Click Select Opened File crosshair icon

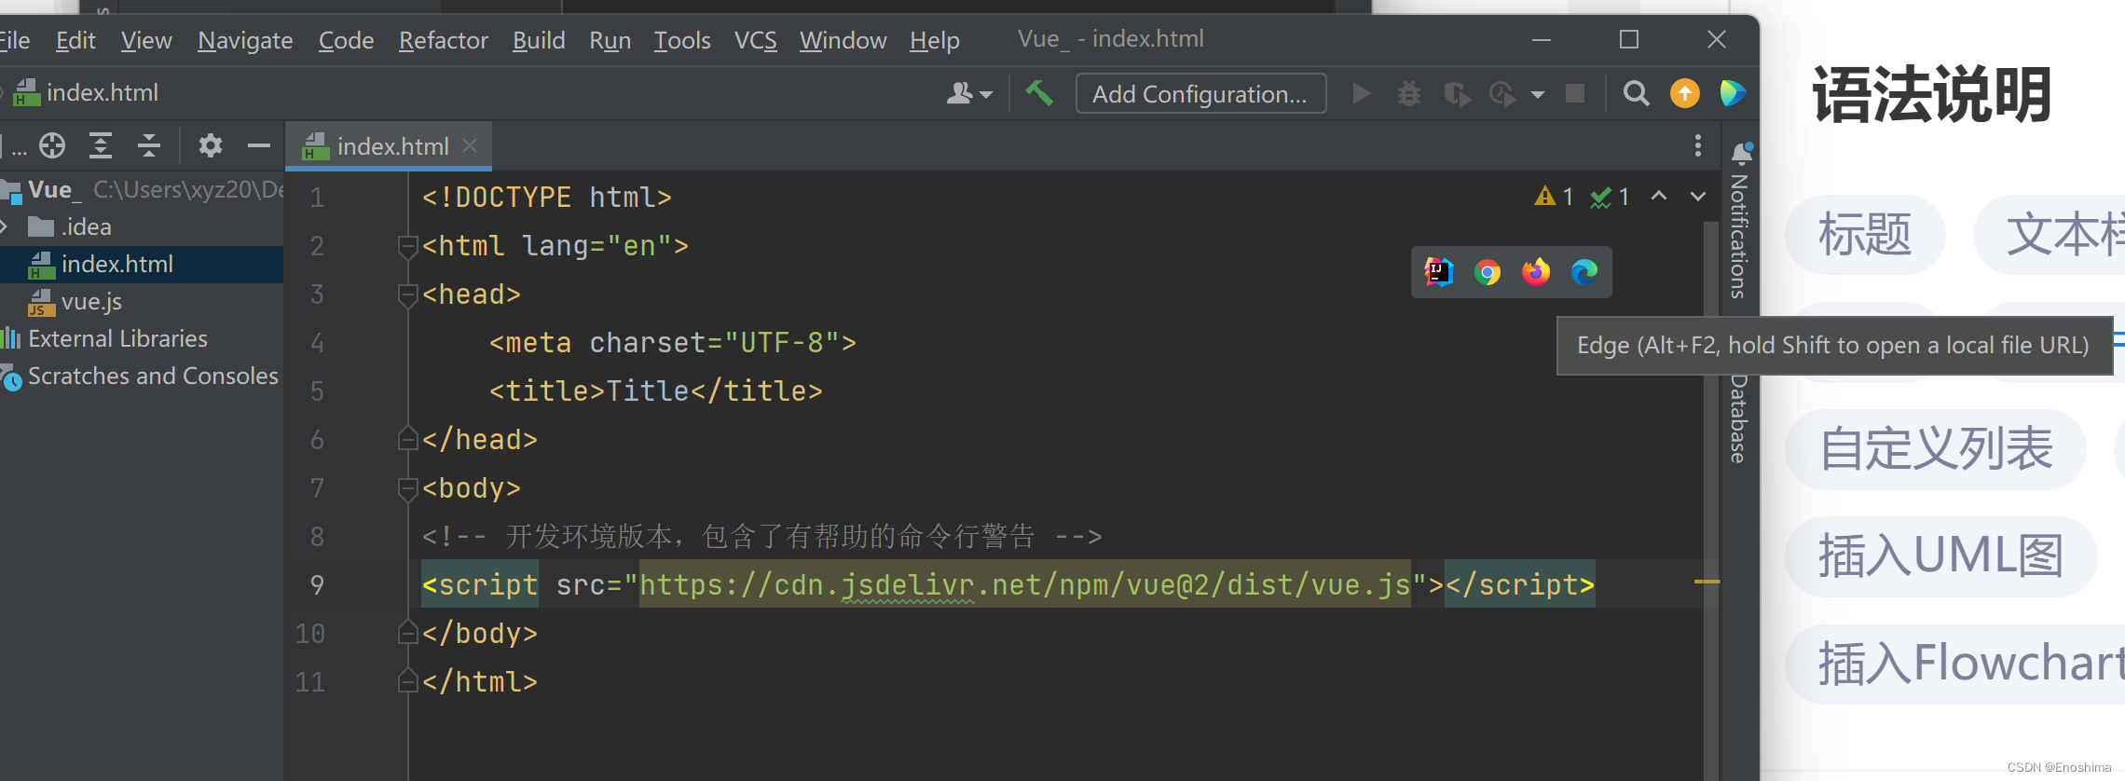[x=52, y=145]
